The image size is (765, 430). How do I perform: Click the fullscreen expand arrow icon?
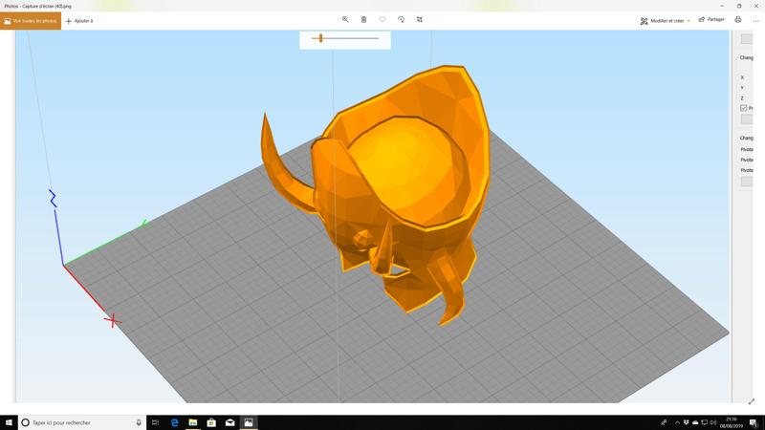[752, 401]
